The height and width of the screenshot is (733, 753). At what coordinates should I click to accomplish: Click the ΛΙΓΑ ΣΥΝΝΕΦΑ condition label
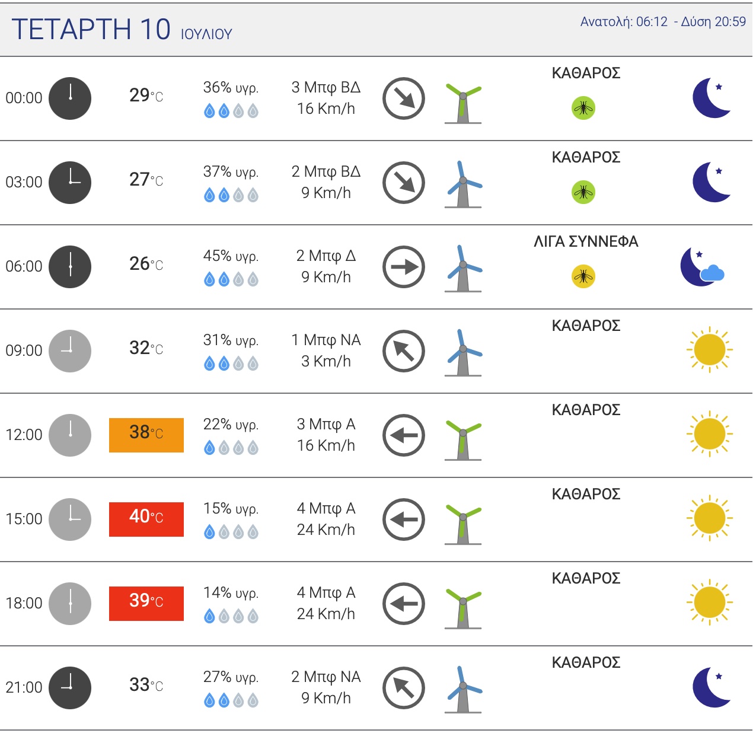(586, 242)
